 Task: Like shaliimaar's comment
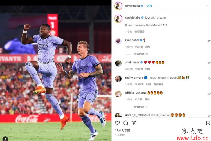209,63
